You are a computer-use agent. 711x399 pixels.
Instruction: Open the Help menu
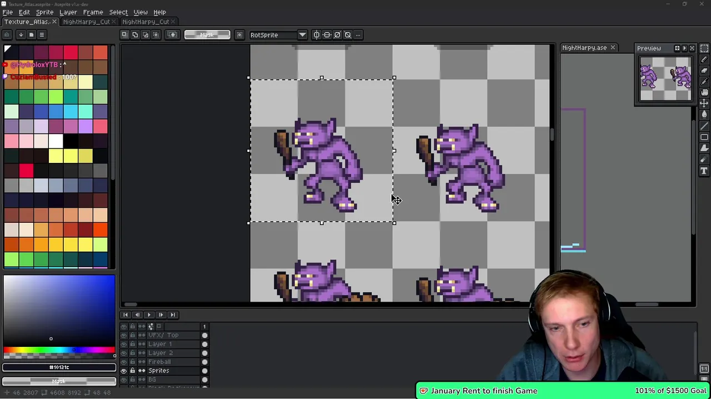159,12
